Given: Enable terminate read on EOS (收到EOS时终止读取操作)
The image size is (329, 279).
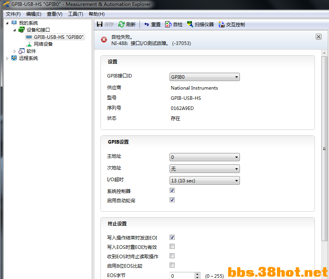Looking at the screenshot, I should [x=172, y=256].
